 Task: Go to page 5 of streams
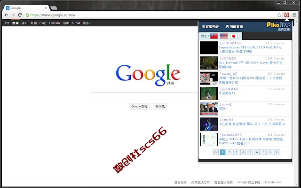tap(250, 152)
